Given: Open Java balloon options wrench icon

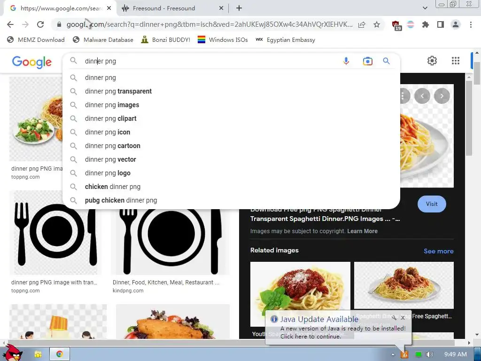Looking at the screenshot, I should point(394,318).
